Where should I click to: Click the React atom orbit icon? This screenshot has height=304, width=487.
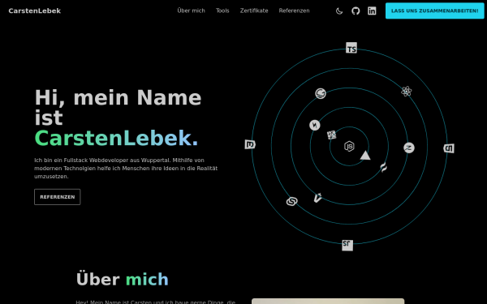click(407, 91)
